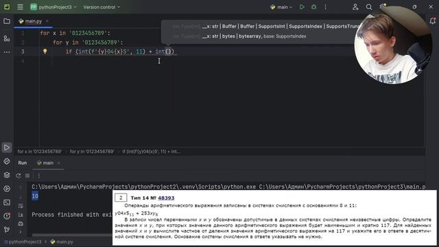This screenshot has width=439, height=247.
Task: Select the Run panel label tab
Action: [x=23, y=163]
